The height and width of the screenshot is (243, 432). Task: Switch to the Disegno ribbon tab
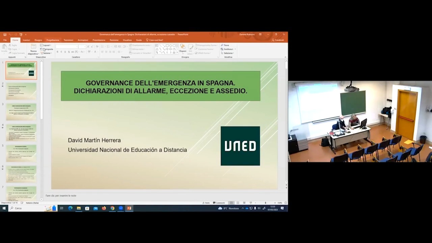click(x=38, y=40)
